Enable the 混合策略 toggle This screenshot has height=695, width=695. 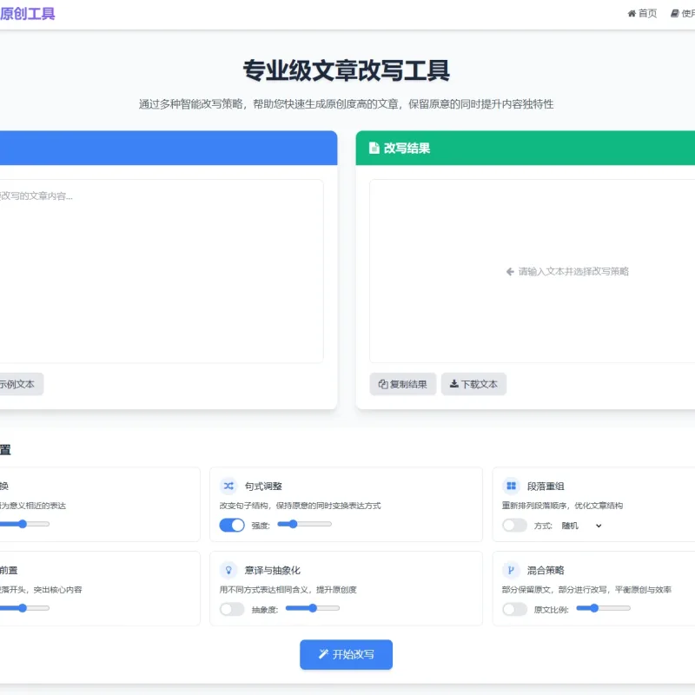point(514,610)
